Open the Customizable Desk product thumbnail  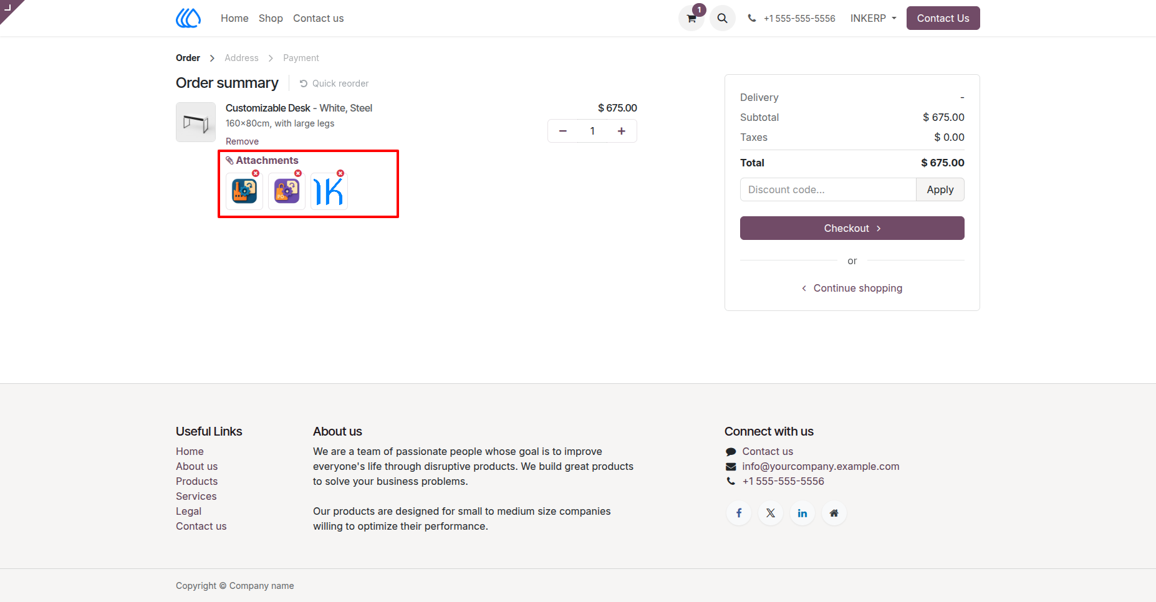[196, 122]
